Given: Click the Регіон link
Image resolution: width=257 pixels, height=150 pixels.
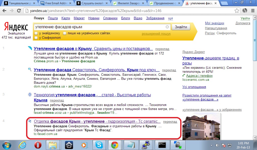Looking at the screenshot, I should pos(210,33).
